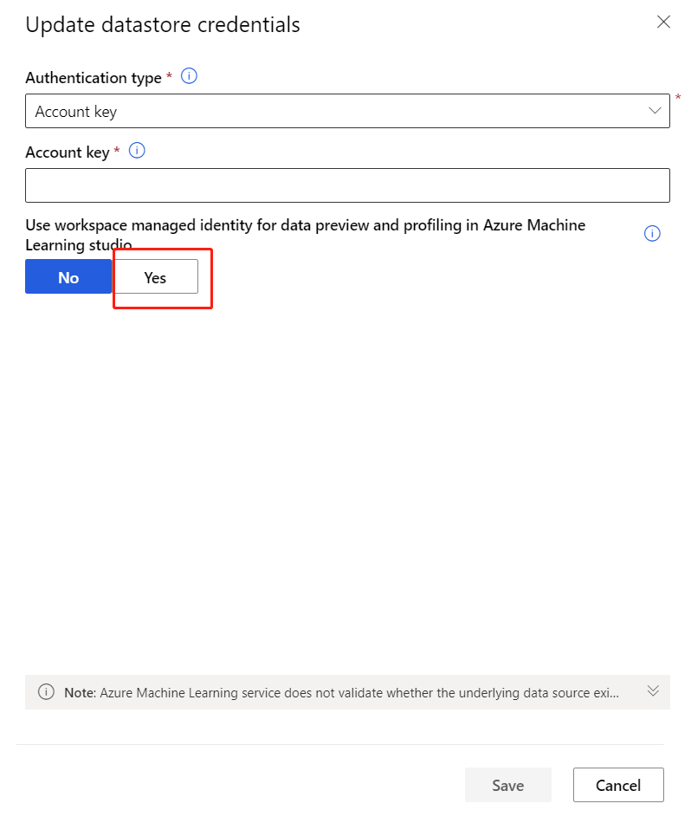This screenshot has width=691, height=823.
Task: Click the Authentication type info icon
Action: pyautogui.click(x=189, y=76)
